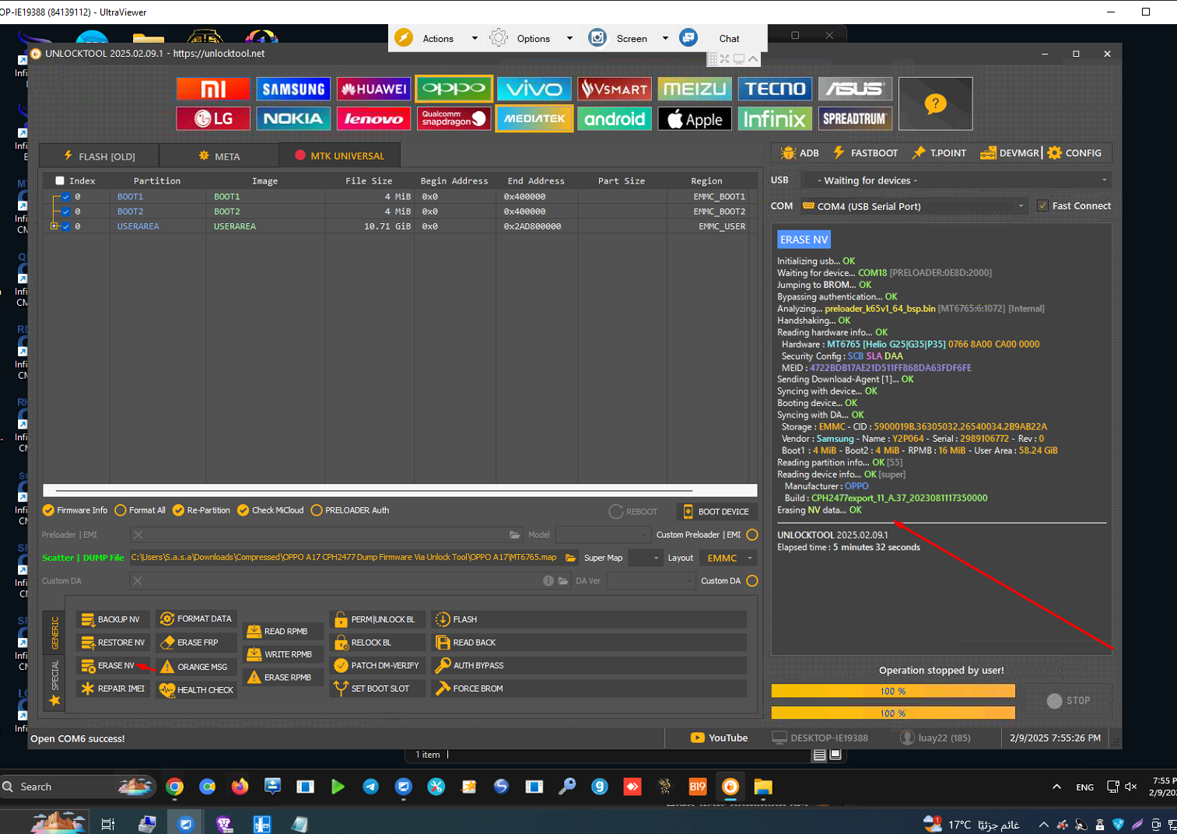1177x834 pixels.
Task: Select the Apple brand logo
Action: pos(694,118)
